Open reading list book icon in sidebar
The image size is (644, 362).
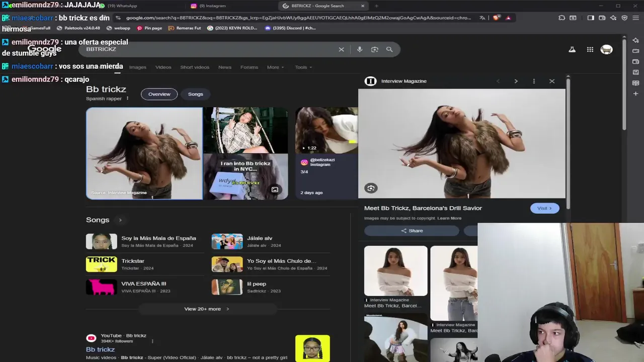pyautogui.click(x=636, y=83)
